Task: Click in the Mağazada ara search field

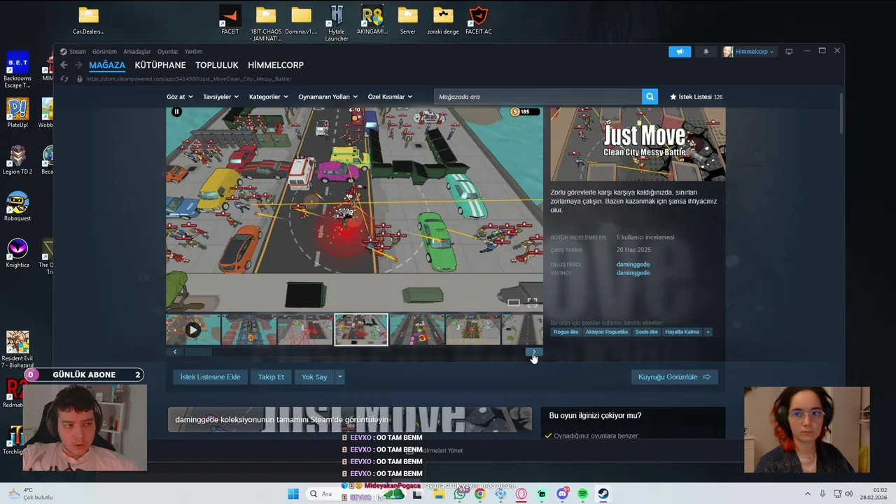Action: click(x=538, y=97)
